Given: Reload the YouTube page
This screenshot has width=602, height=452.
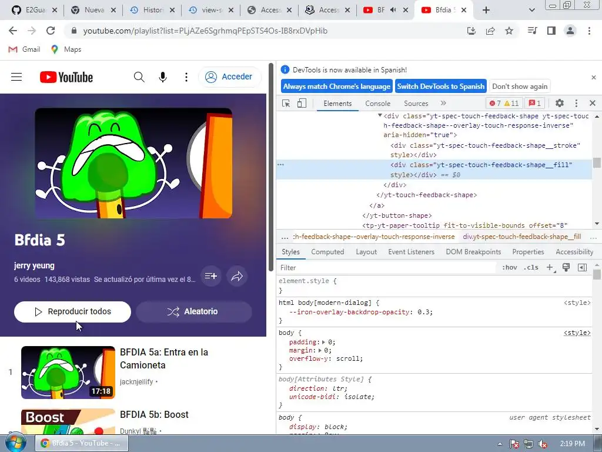Looking at the screenshot, I should click(51, 31).
